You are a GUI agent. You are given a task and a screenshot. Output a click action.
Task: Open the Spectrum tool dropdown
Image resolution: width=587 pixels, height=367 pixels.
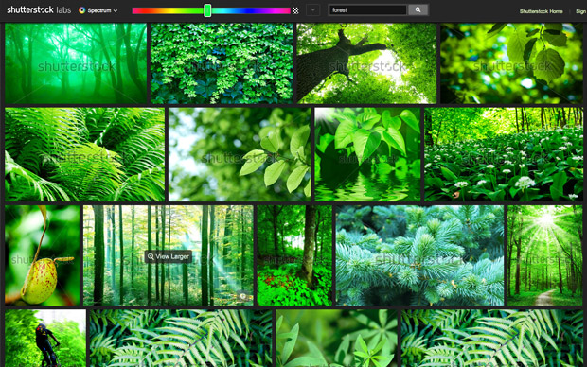click(98, 10)
